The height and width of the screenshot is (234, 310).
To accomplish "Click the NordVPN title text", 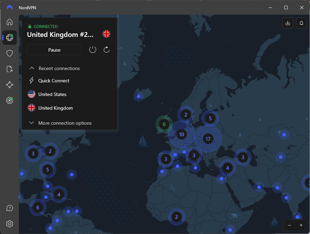I will pyautogui.click(x=27, y=8).
